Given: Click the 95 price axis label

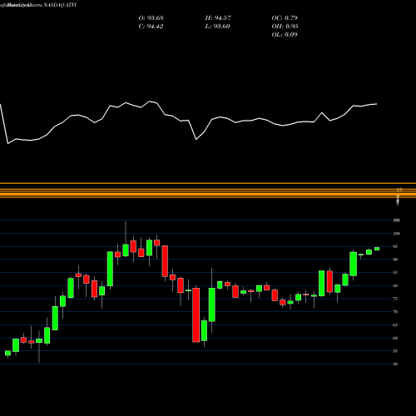Looking at the screenshot, I should click(x=395, y=246).
